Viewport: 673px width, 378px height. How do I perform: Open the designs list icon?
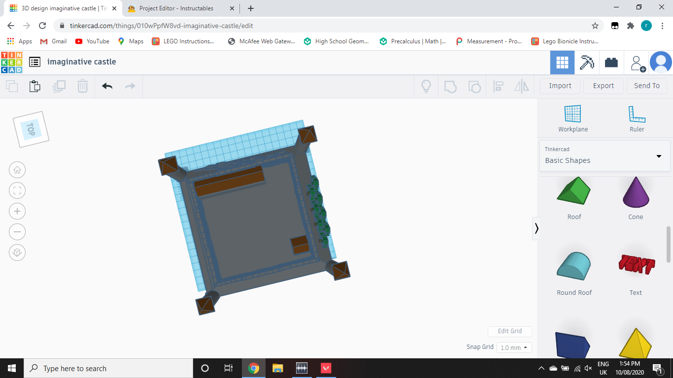point(34,62)
